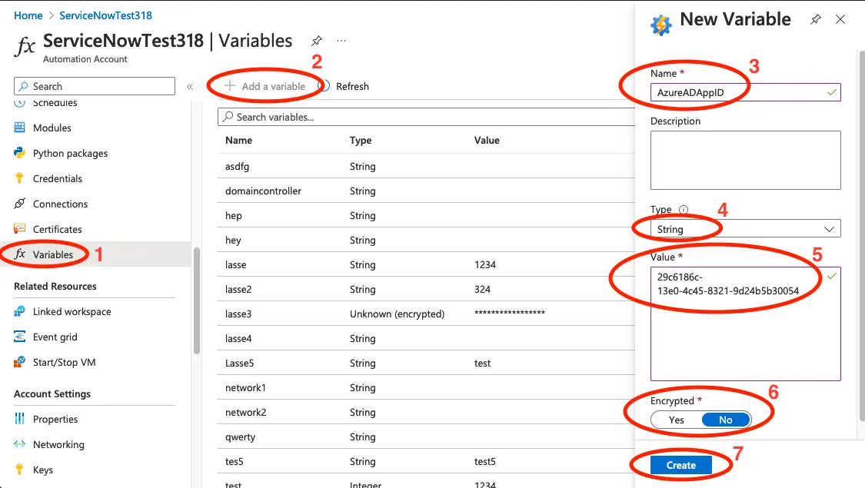
Task: Pin the Variables page
Action: [316, 41]
